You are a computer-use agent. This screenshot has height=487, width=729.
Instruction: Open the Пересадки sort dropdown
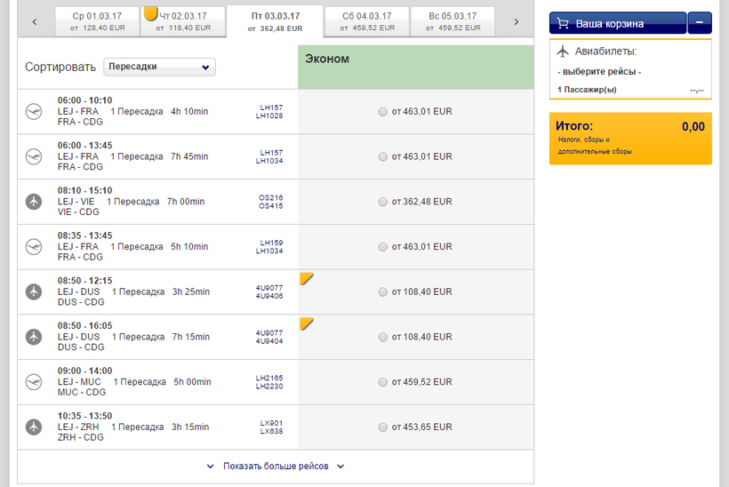pyautogui.click(x=160, y=67)
